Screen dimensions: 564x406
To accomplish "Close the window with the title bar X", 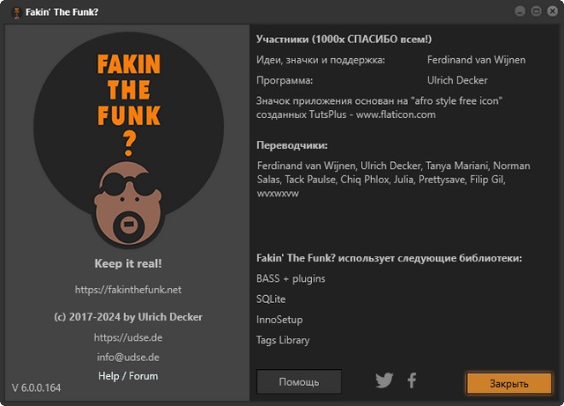I will [551, 11].
